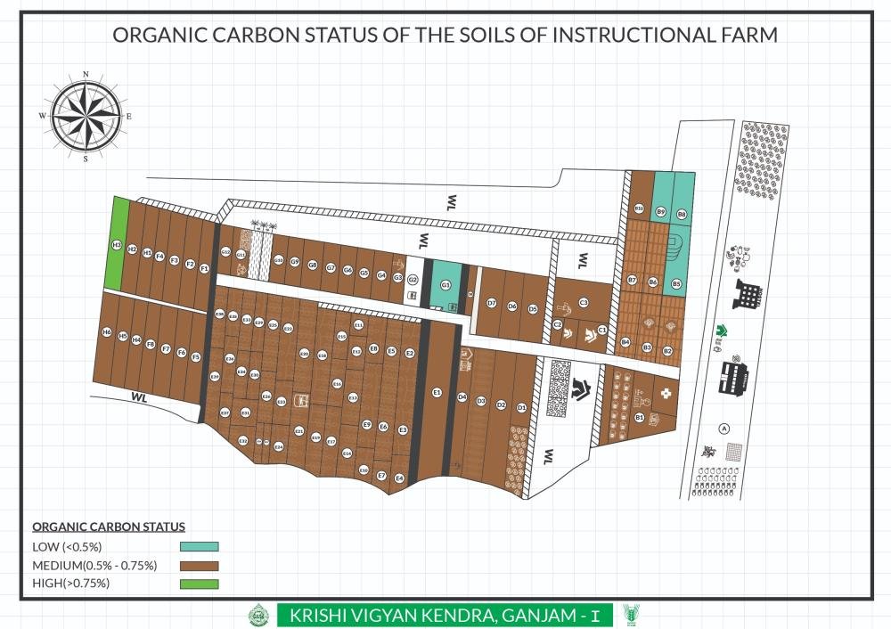This screenshot has height=629, width=891.
Task: Click plot marker E1
Action: click(437, 392)
